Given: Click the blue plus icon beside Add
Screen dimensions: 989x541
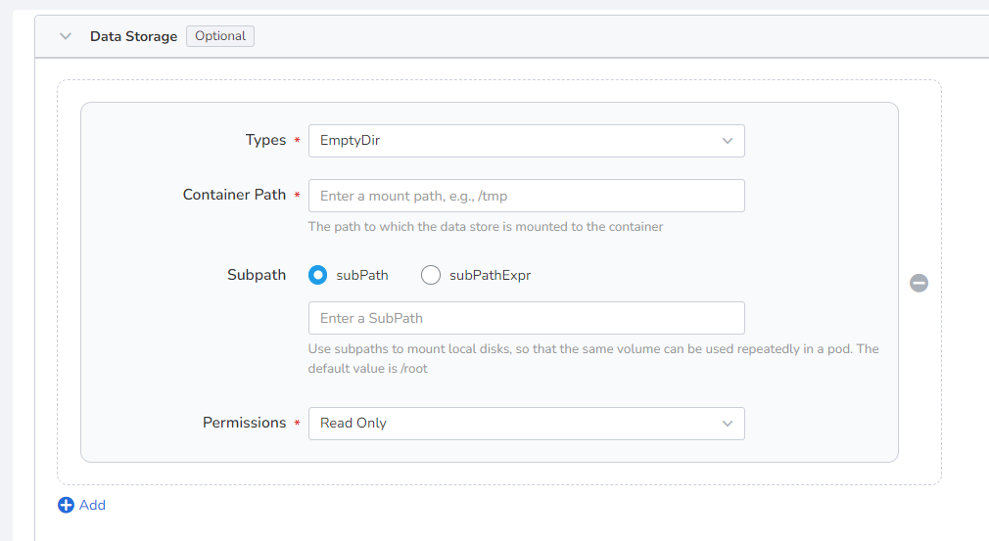Looking at the screenshot, I should (x=66, y=505).
